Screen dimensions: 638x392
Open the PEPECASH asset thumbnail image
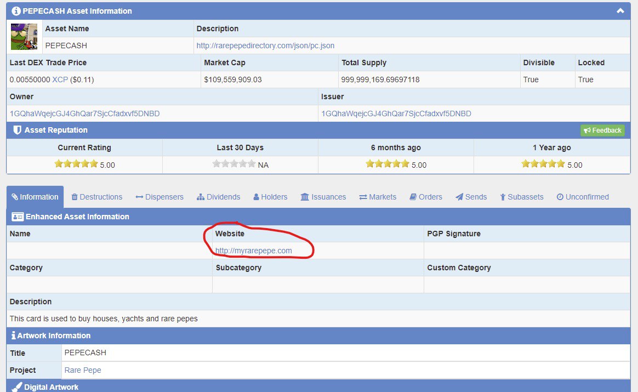coord(24,37)
